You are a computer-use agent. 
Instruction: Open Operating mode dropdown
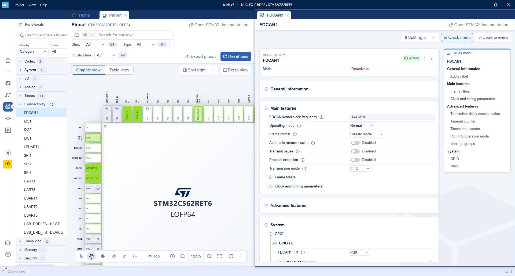coord(362,126)
